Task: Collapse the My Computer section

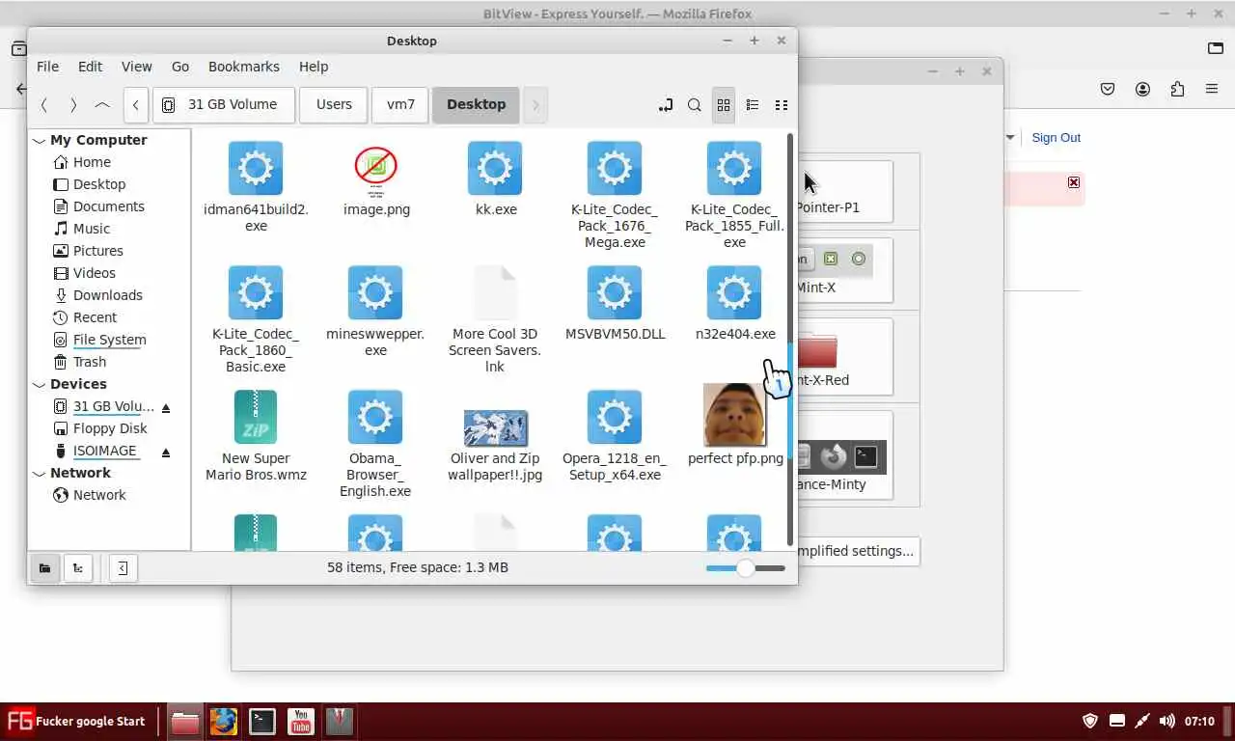Action: tap(40, 141)
